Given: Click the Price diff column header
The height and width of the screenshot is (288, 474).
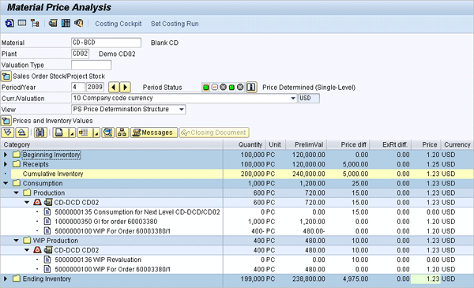Looking at the screenshot, I should coord(348,144).
